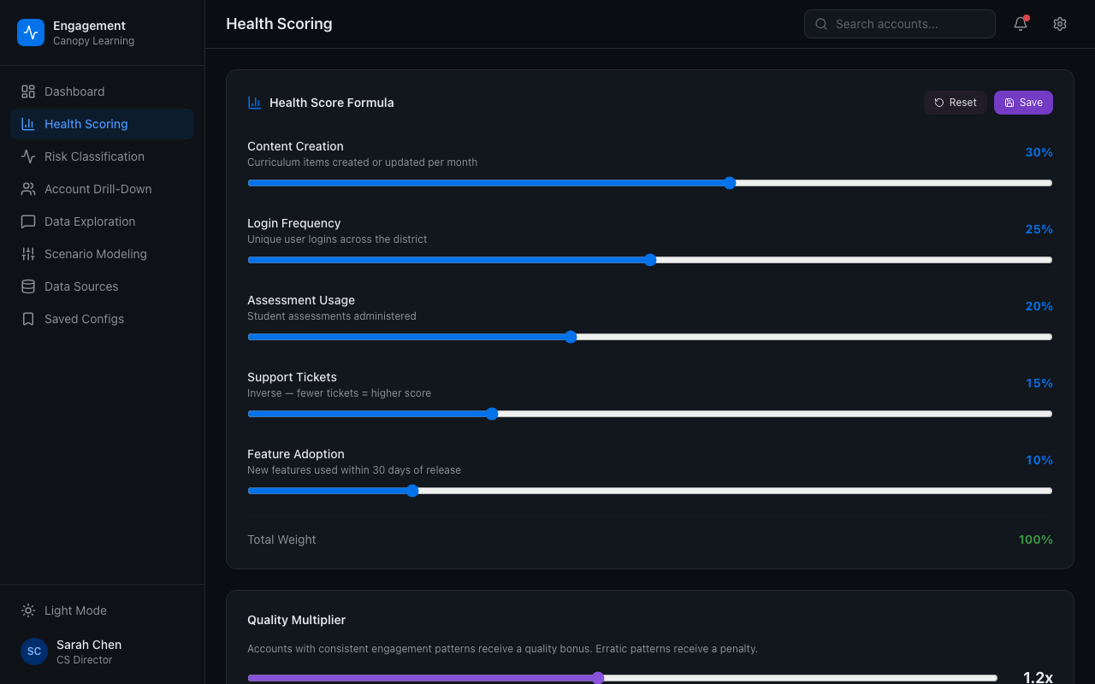Click the Engagement app logo

(x=31, y=32)
